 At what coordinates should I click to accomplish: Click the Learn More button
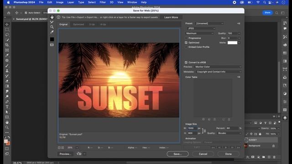[171, 17]
